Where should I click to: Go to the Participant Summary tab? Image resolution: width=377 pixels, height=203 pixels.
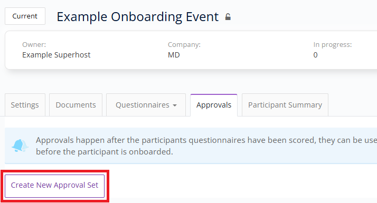click(285, 105)
